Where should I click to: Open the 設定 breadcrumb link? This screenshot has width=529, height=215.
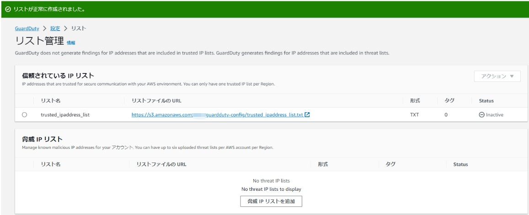55,29
